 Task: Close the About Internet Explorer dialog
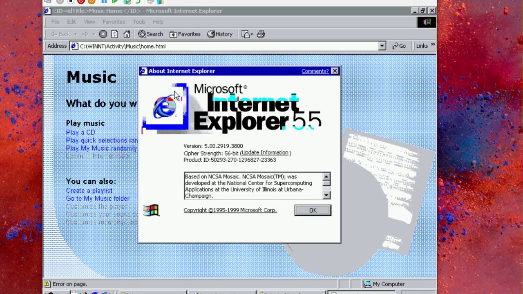[335, 71]
